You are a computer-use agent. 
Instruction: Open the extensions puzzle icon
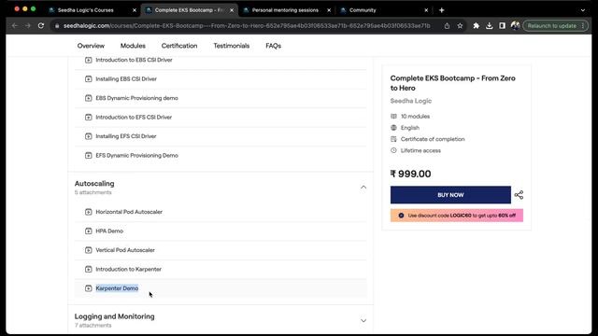476,26
